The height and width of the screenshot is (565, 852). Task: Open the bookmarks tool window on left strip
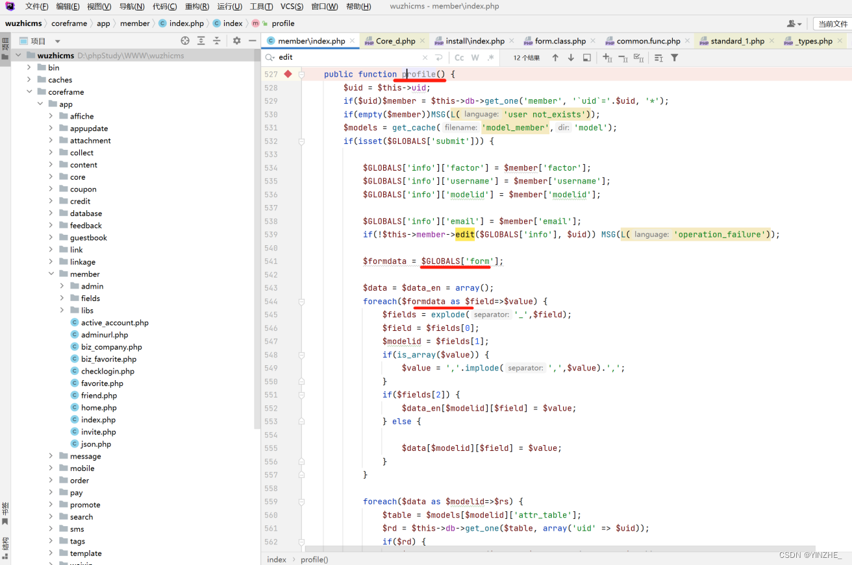coord(5,512)
